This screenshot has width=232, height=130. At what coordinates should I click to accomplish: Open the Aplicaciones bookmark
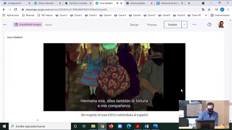pos(11,15)
